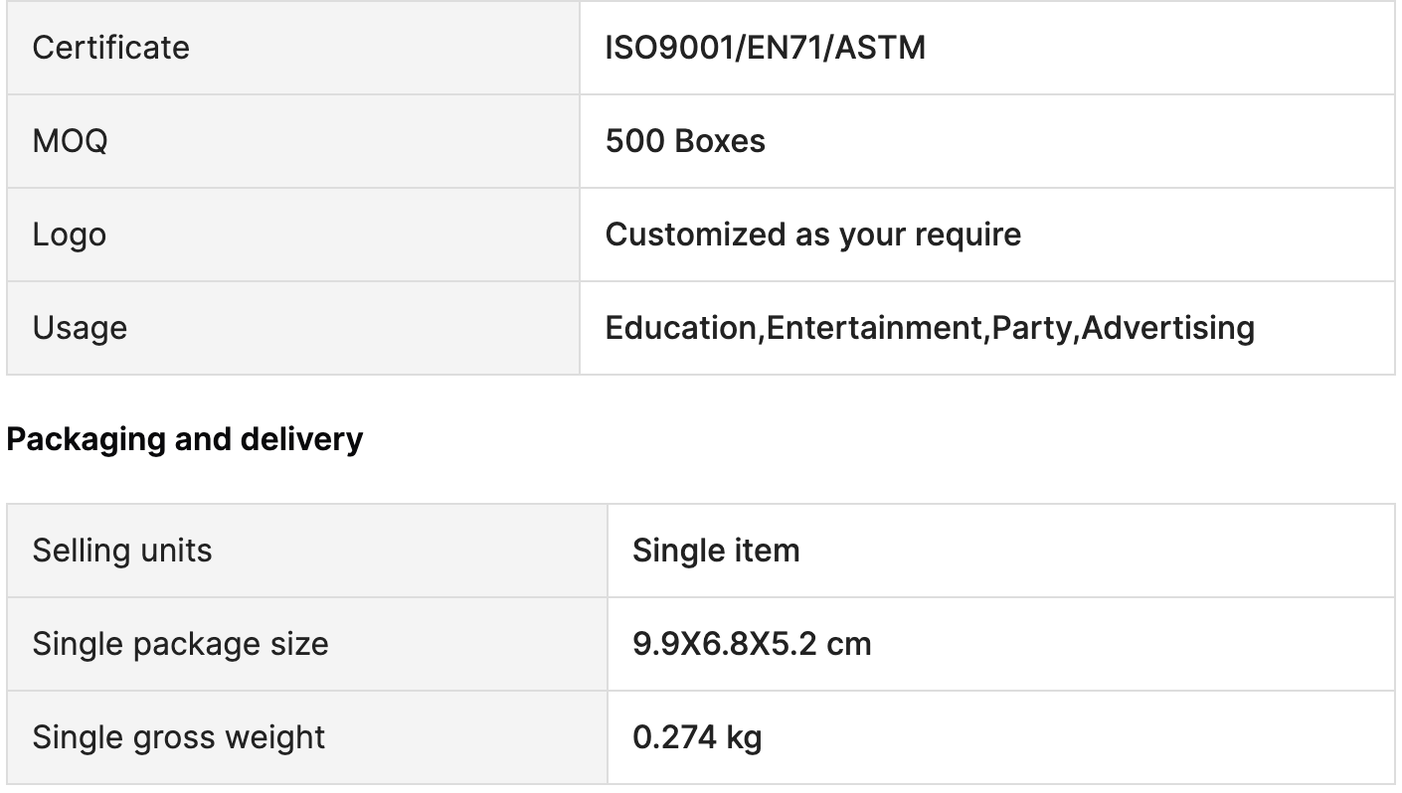Select the 9.9X6.8X5.2 cm value

pyautogui.click(x=752, y=644)
